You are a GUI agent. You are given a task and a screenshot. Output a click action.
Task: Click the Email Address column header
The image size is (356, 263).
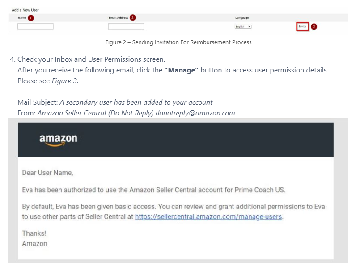(x=119, y=18)
